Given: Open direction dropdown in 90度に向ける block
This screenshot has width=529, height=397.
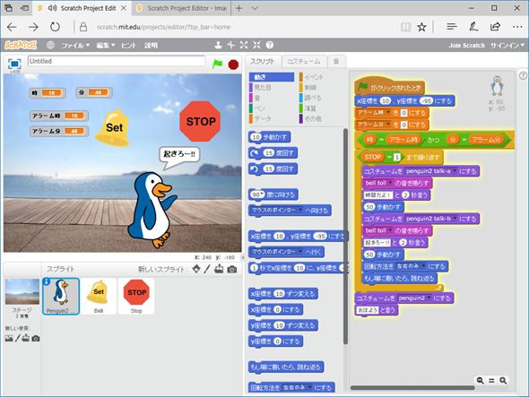Looking at the screenshot, I should (262, 194).
